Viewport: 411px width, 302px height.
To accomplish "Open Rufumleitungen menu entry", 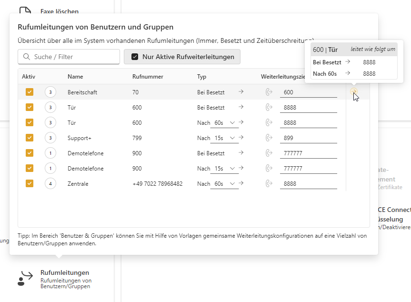I will [x=55, y=279].
